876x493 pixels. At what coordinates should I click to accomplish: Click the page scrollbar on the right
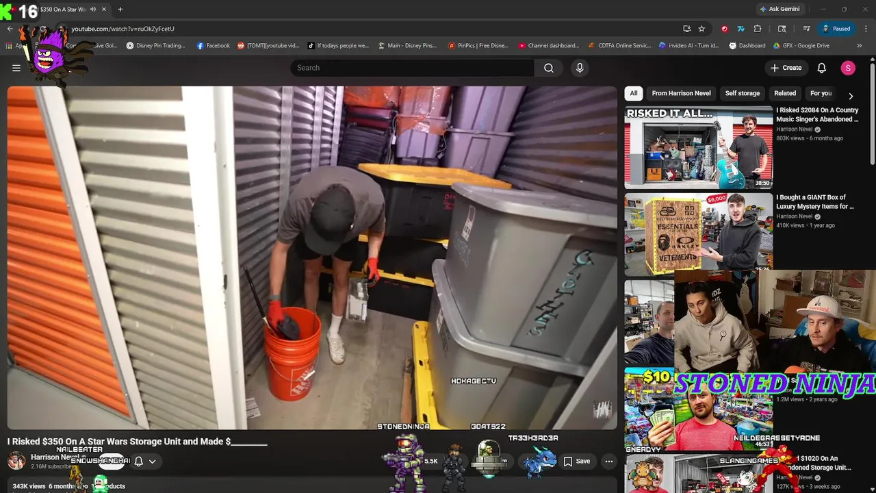(872, 113)
